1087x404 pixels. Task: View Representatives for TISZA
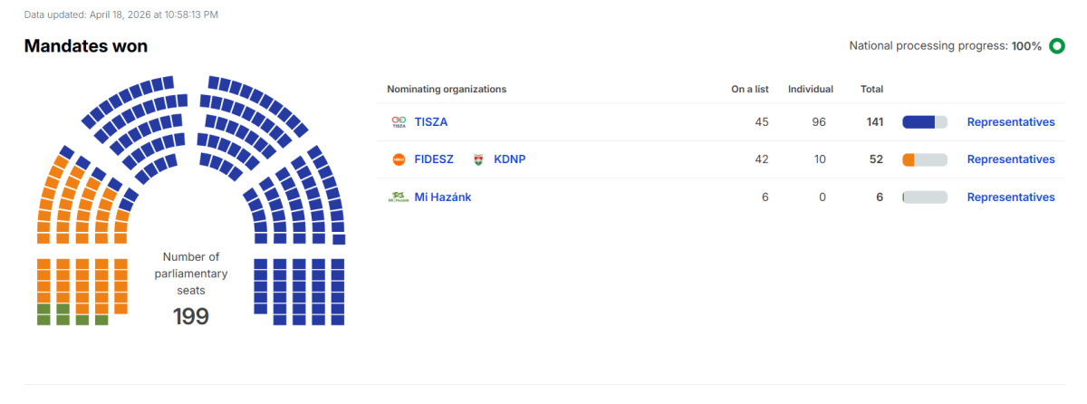pos(1011,122)
